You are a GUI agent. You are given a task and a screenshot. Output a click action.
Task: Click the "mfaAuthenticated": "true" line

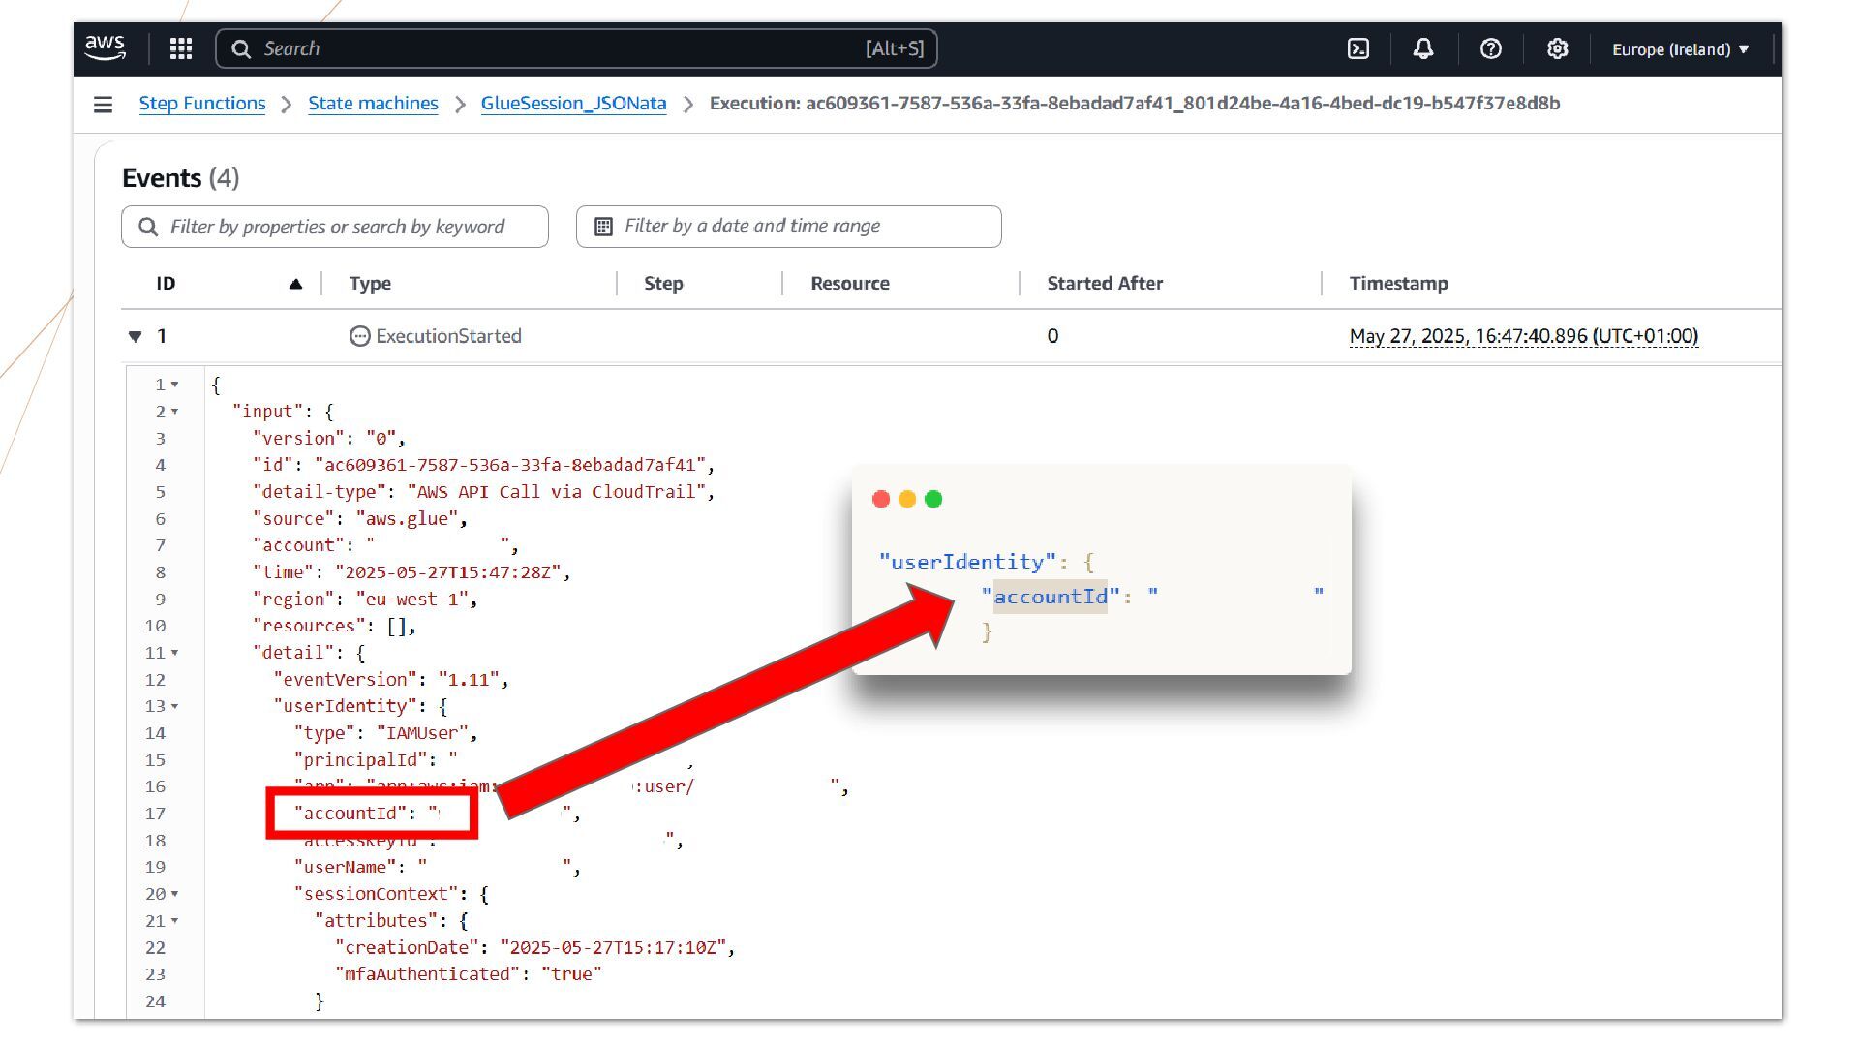(469, 974)
